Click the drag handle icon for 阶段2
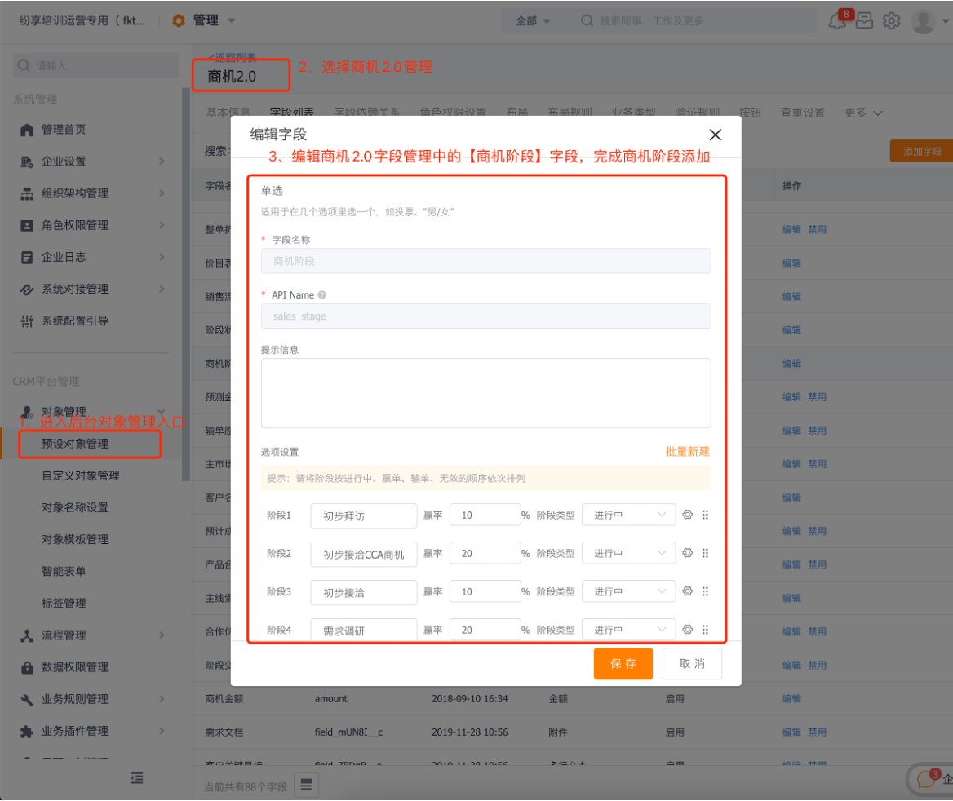 pos(705,553)
